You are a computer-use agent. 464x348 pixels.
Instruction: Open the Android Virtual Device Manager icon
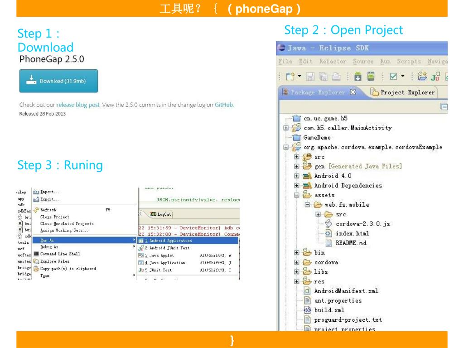(371, 76)
